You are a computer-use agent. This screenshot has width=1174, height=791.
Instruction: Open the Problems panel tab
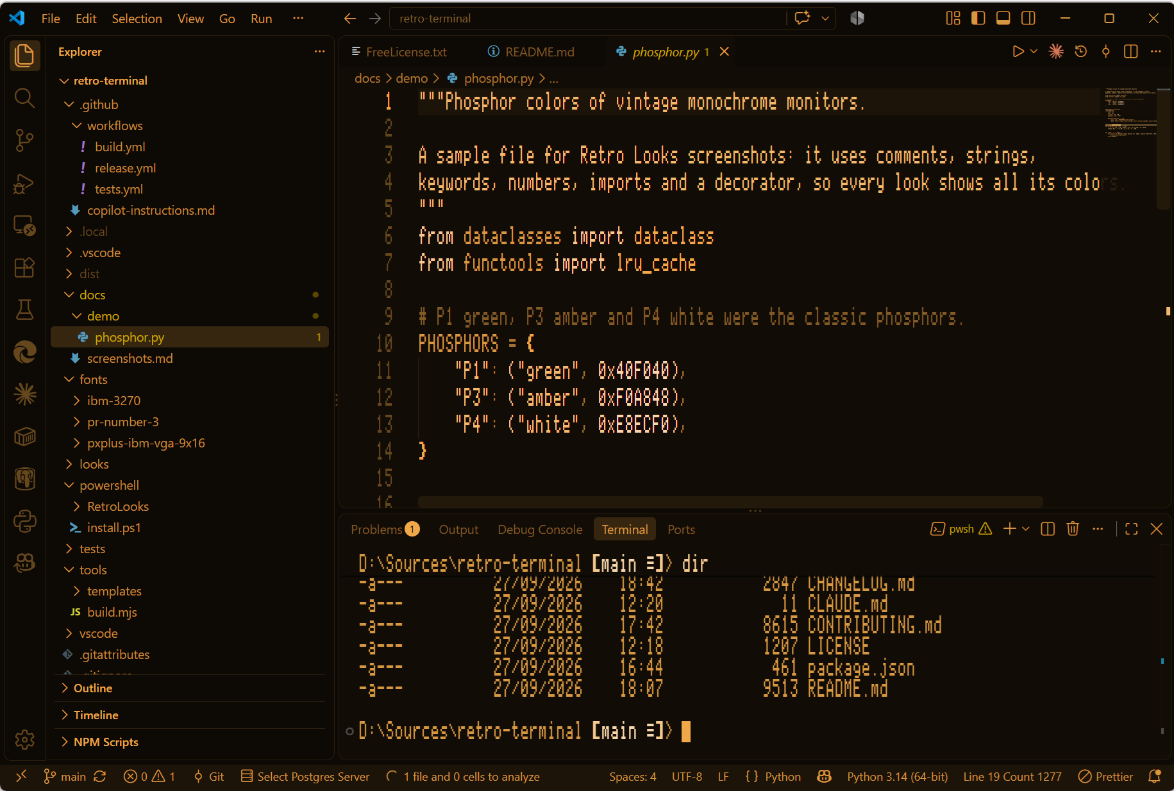pos(385,529)
